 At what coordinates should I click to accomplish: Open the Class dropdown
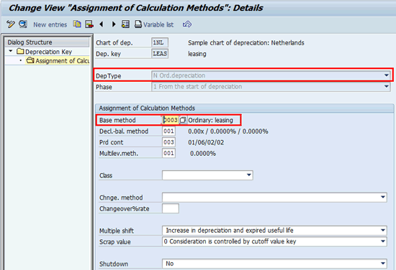[x=207, y=175]
